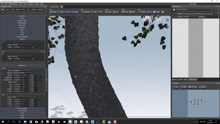The image size is (220, 124).
Task: Open taskbar search
Action: coord(8,122)
